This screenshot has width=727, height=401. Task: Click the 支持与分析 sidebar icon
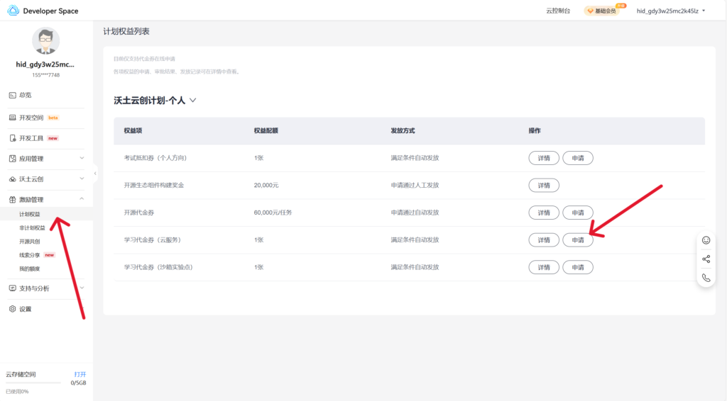click(x=13, y=288)
